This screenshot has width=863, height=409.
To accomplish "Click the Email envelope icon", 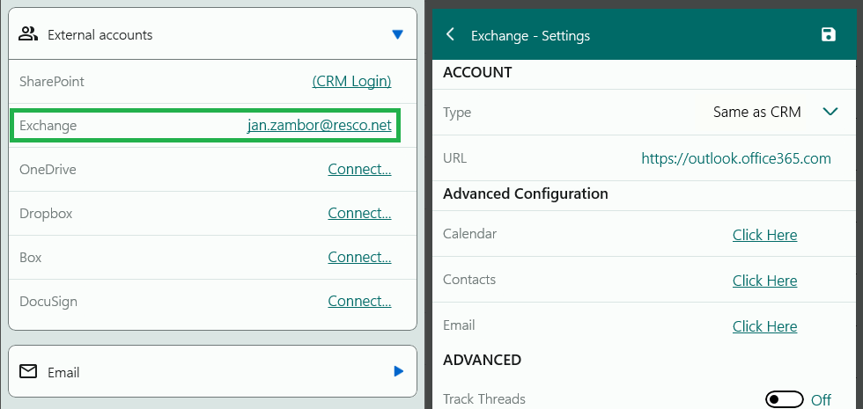I will coord(28,372).
